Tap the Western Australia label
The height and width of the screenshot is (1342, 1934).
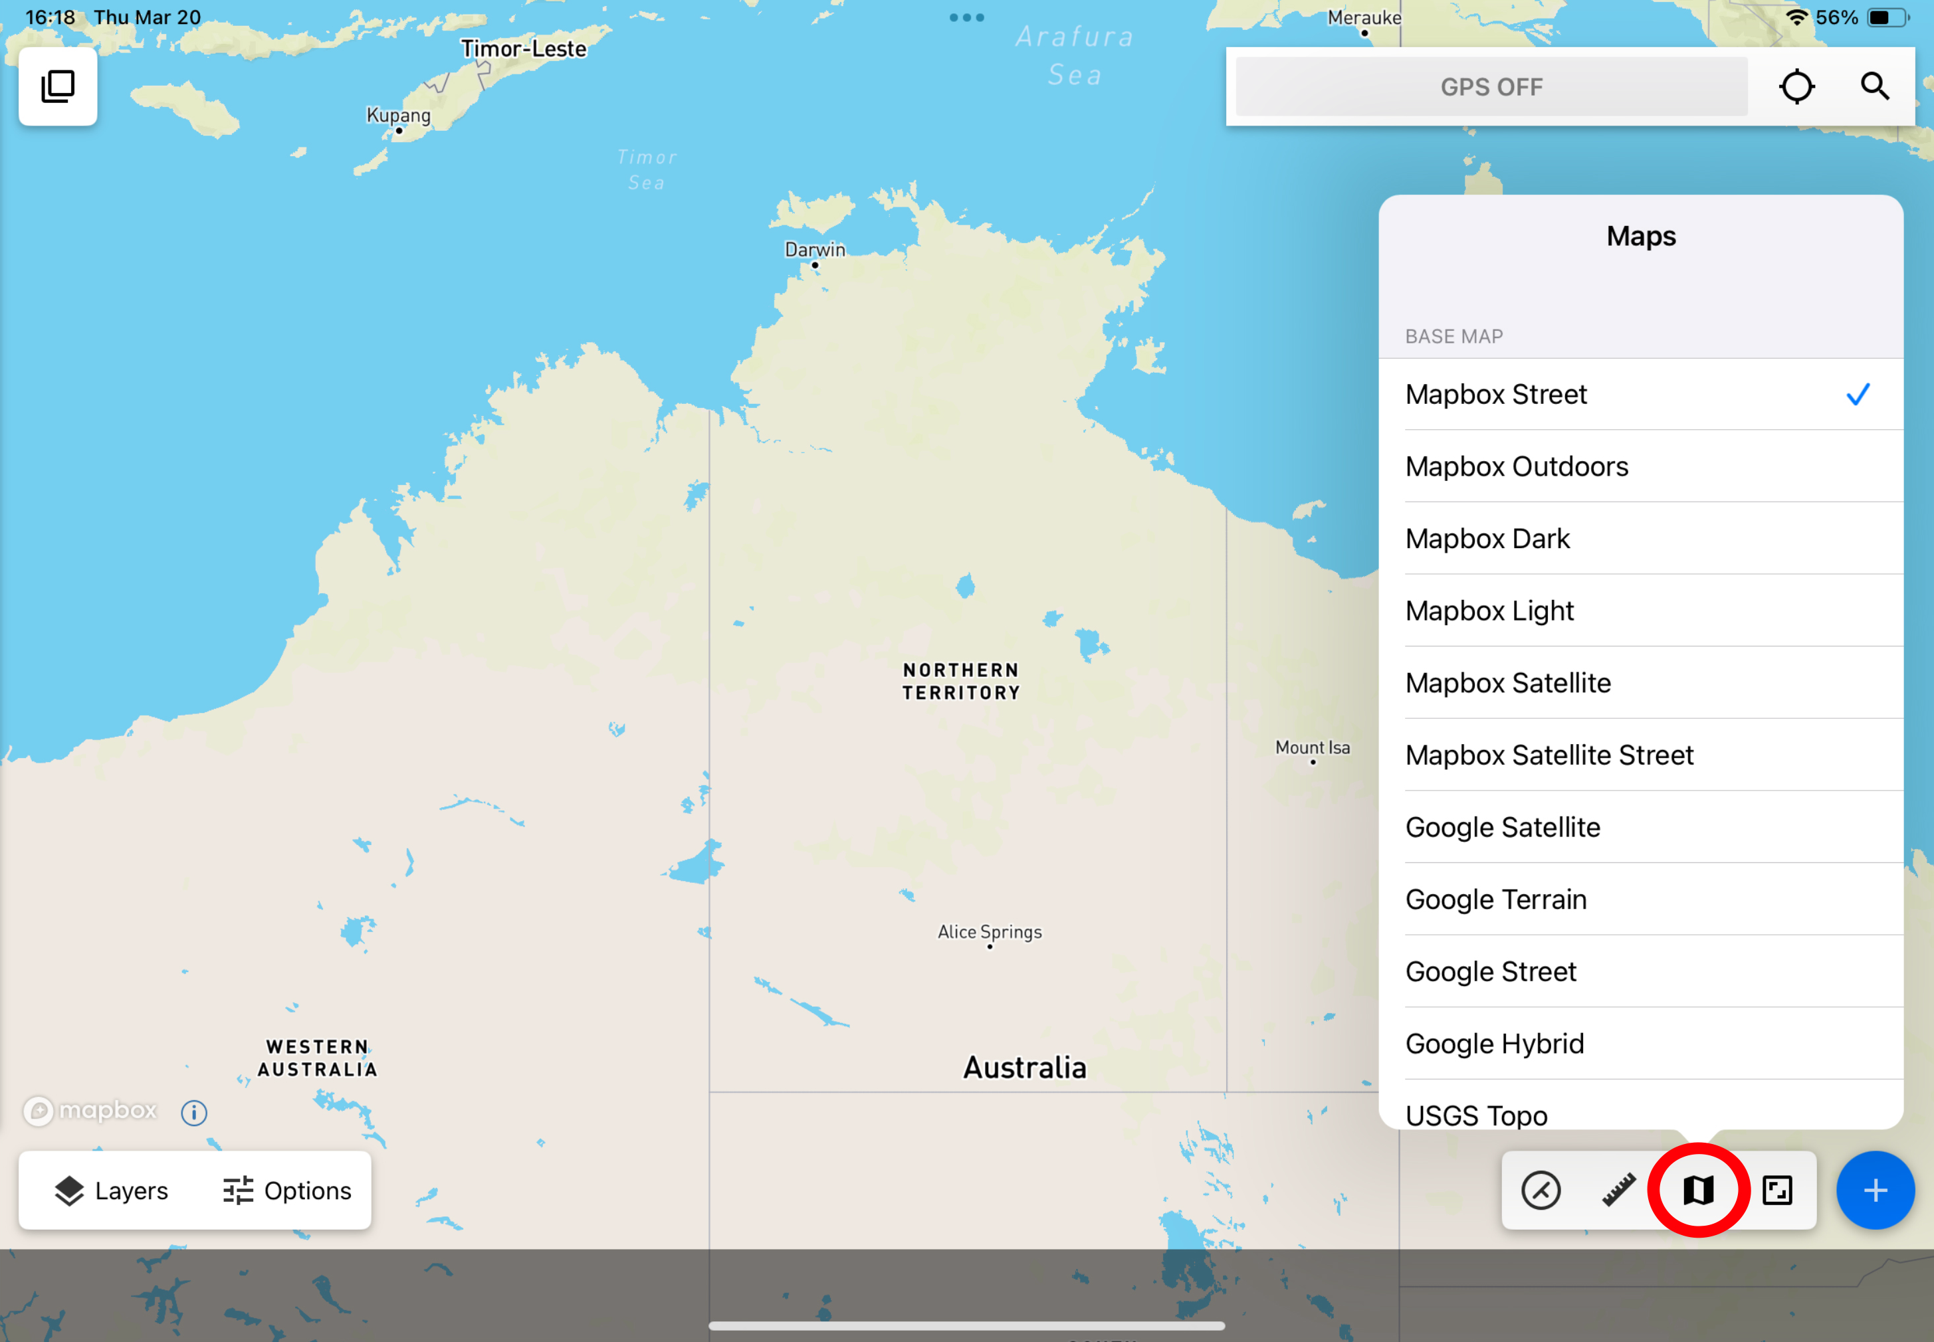(x=317, y=1058)
